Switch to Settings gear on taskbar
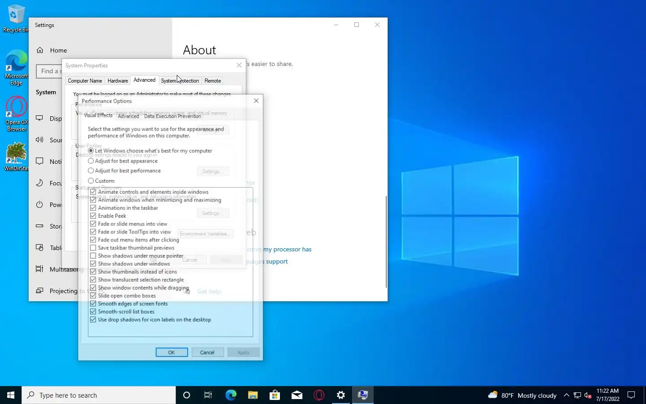The height and width of the screenshot is (404, 646). click(x=341, y=395)
